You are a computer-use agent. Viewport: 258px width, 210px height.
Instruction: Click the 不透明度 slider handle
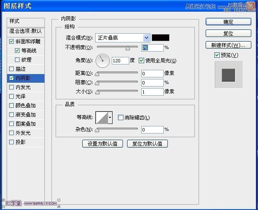(x=128, y=48)
